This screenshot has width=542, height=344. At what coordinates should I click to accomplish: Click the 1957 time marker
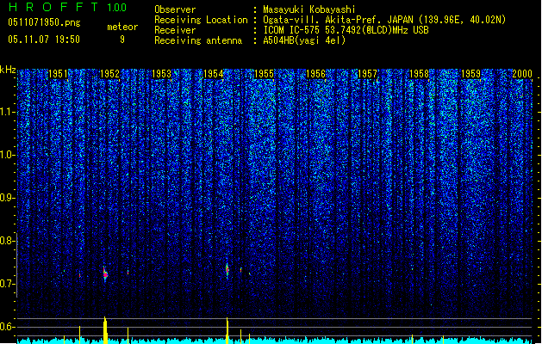point(367,74)
